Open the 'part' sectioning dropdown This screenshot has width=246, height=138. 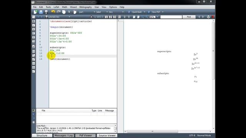click(x=87, y=12)
